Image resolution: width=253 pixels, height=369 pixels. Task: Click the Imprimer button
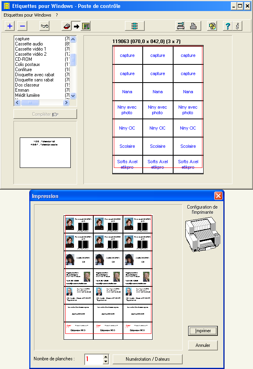coord(203,331)
